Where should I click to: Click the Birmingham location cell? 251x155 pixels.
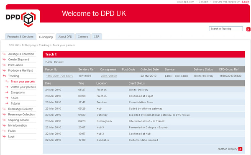tap(104, 121)
